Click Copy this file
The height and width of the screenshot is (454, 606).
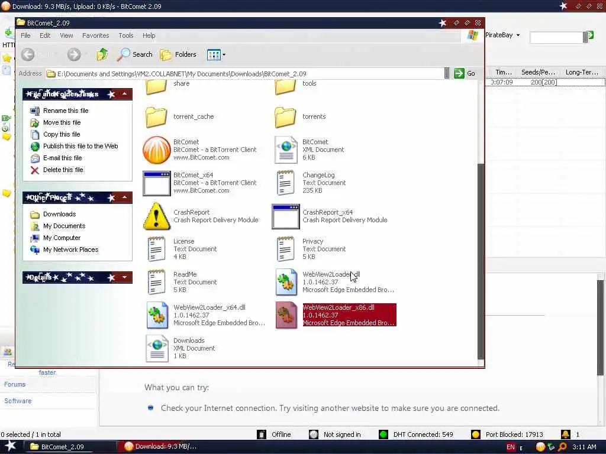(x=55, y=134)
